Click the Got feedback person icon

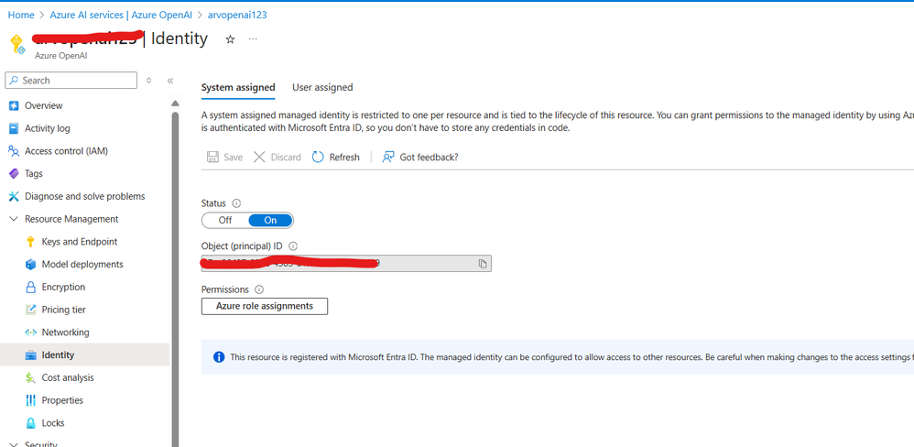[x=388, y=157]
